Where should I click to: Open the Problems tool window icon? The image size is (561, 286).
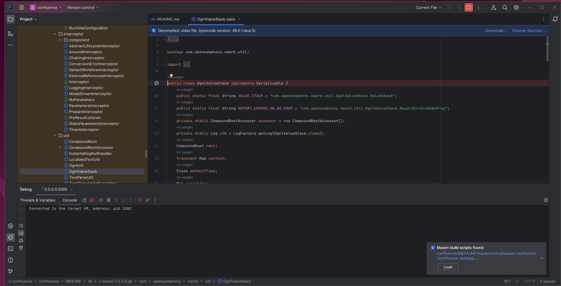tap(11, 260)
